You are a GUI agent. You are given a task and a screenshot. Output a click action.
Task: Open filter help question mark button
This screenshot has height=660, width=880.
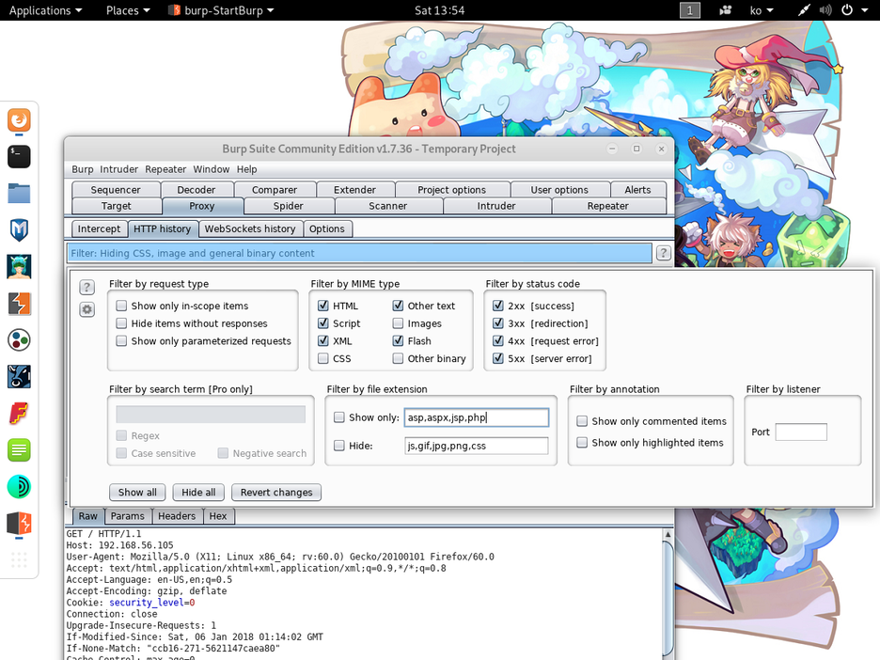[664, 253]
